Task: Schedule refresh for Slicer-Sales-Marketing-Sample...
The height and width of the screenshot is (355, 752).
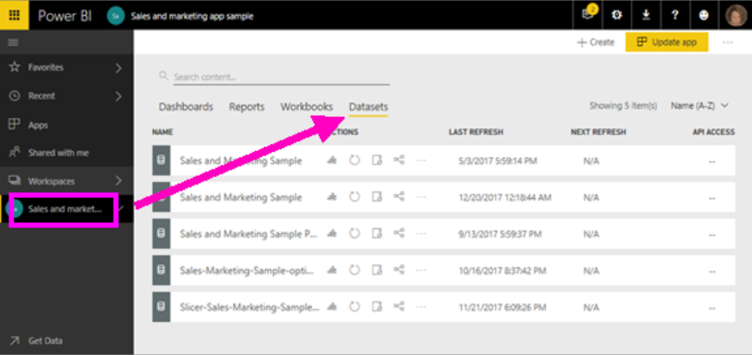Action: point(377,307)
